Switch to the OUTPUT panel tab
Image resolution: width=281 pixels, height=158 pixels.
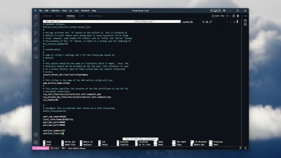pyautogui.click(x=59, y=16)
